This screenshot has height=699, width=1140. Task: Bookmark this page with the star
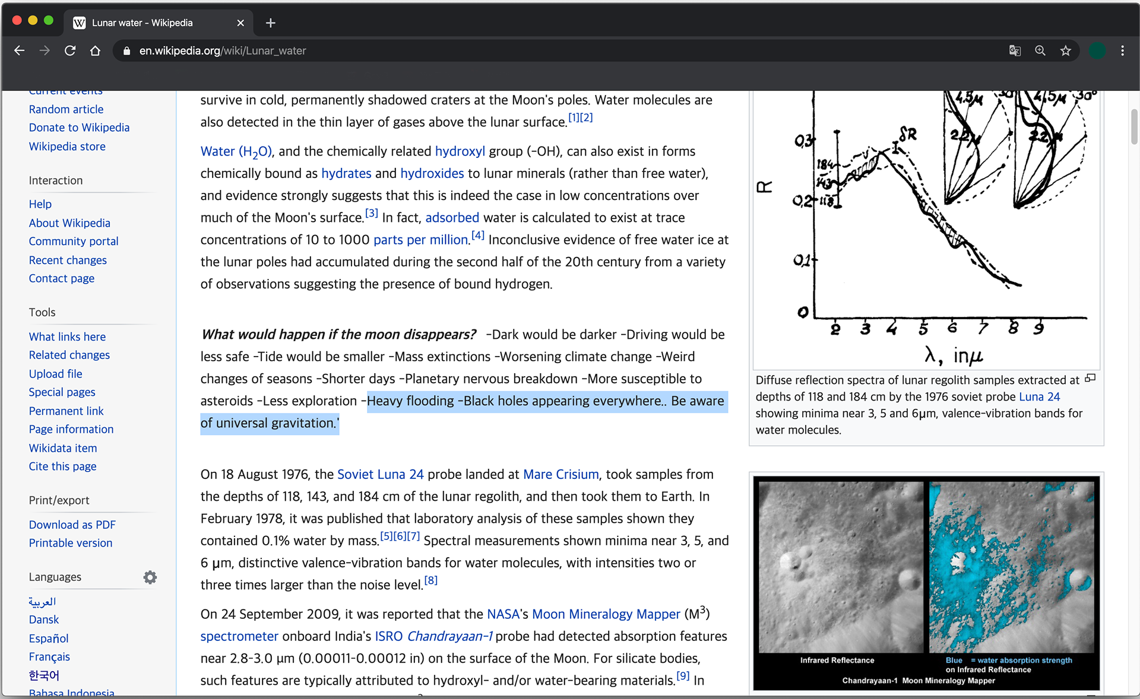tap(1066, 50)
